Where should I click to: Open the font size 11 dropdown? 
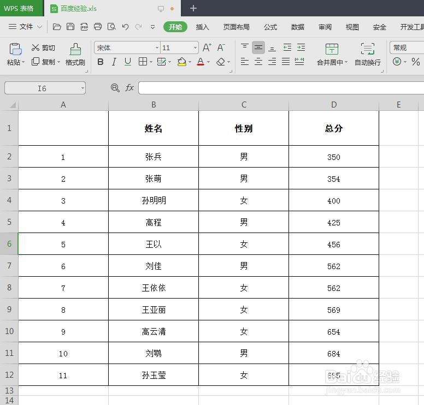(195, 48)
